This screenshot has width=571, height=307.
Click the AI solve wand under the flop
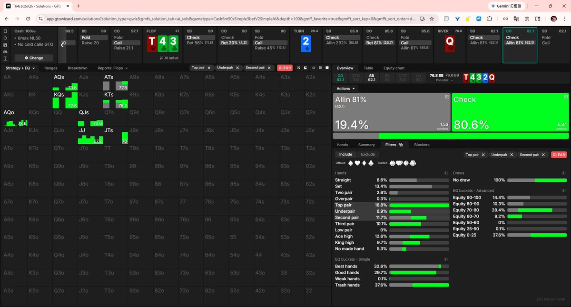pyautogui.click(x=167, y=58)
